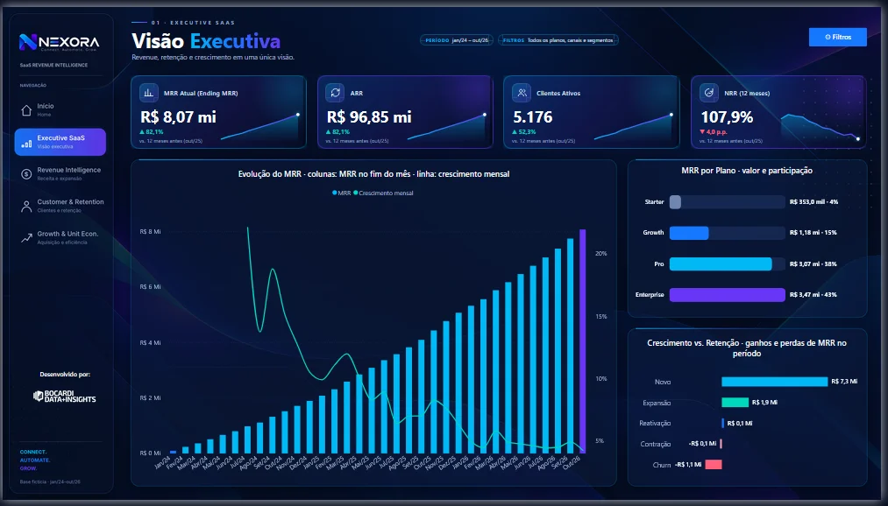888x506 pixels.
Task: Click the Clientes Ativos sparkline
Action: (x=633, y=127)
